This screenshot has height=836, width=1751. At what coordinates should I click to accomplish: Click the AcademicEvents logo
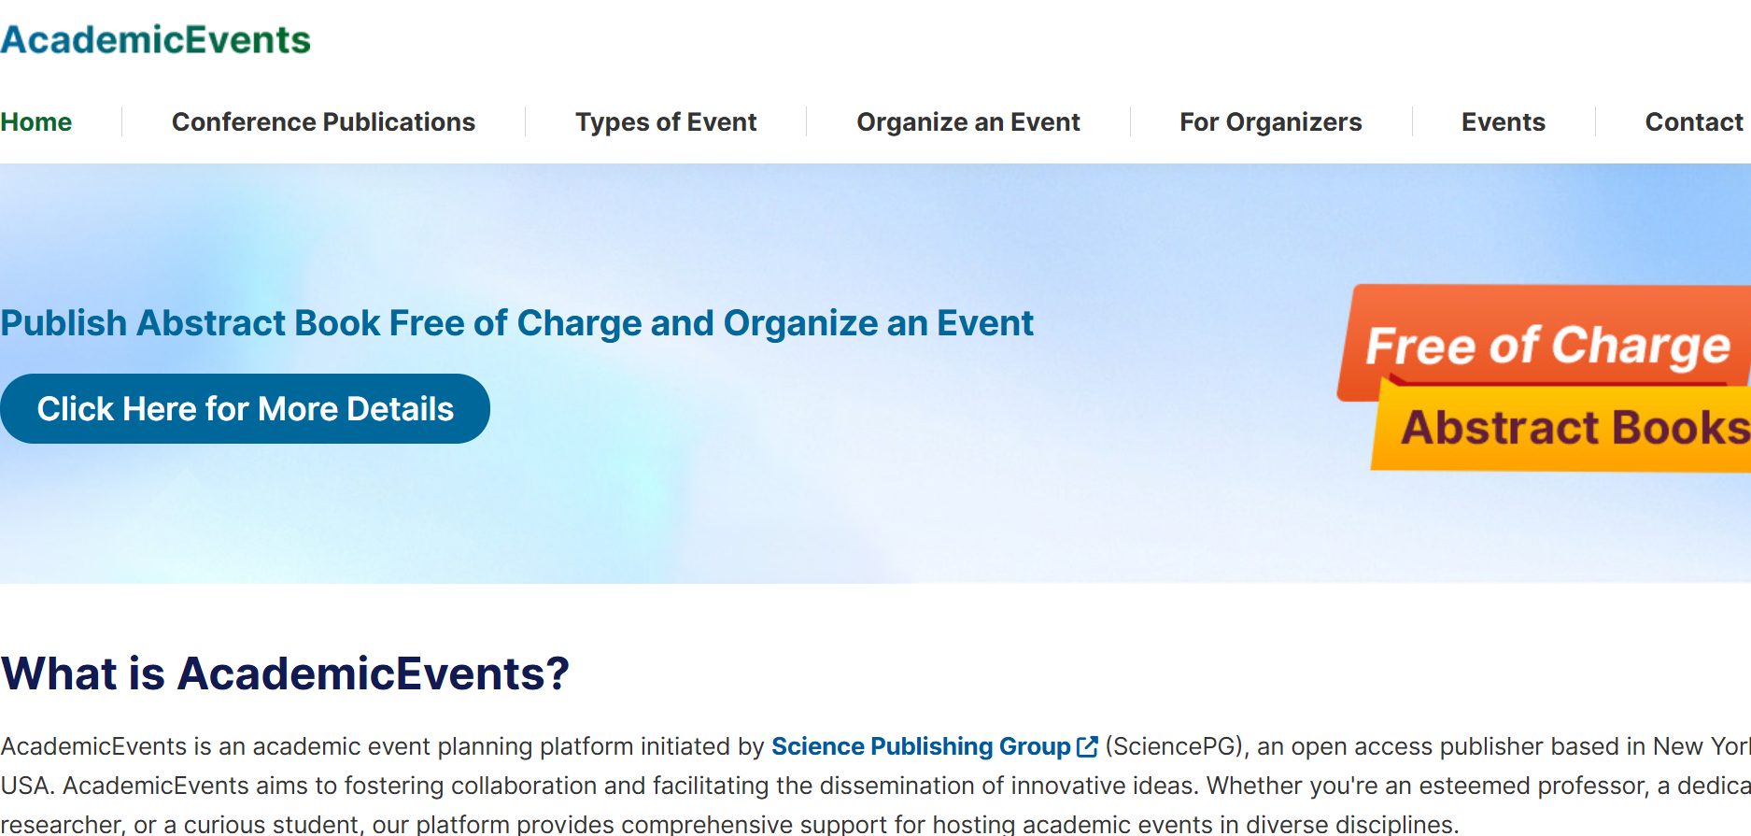[154, 39]
